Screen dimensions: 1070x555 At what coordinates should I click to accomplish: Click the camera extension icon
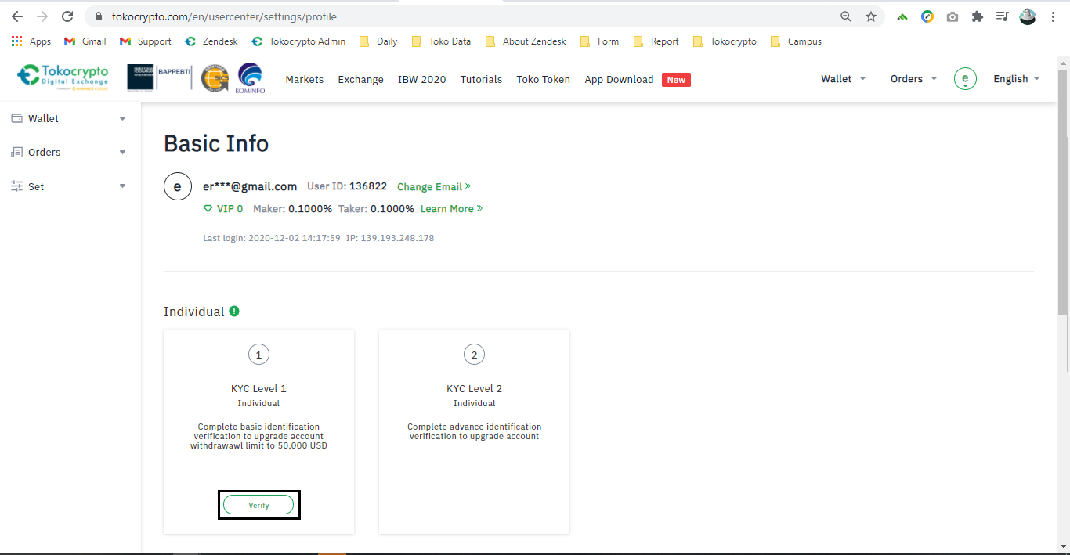tap(953, 16)
